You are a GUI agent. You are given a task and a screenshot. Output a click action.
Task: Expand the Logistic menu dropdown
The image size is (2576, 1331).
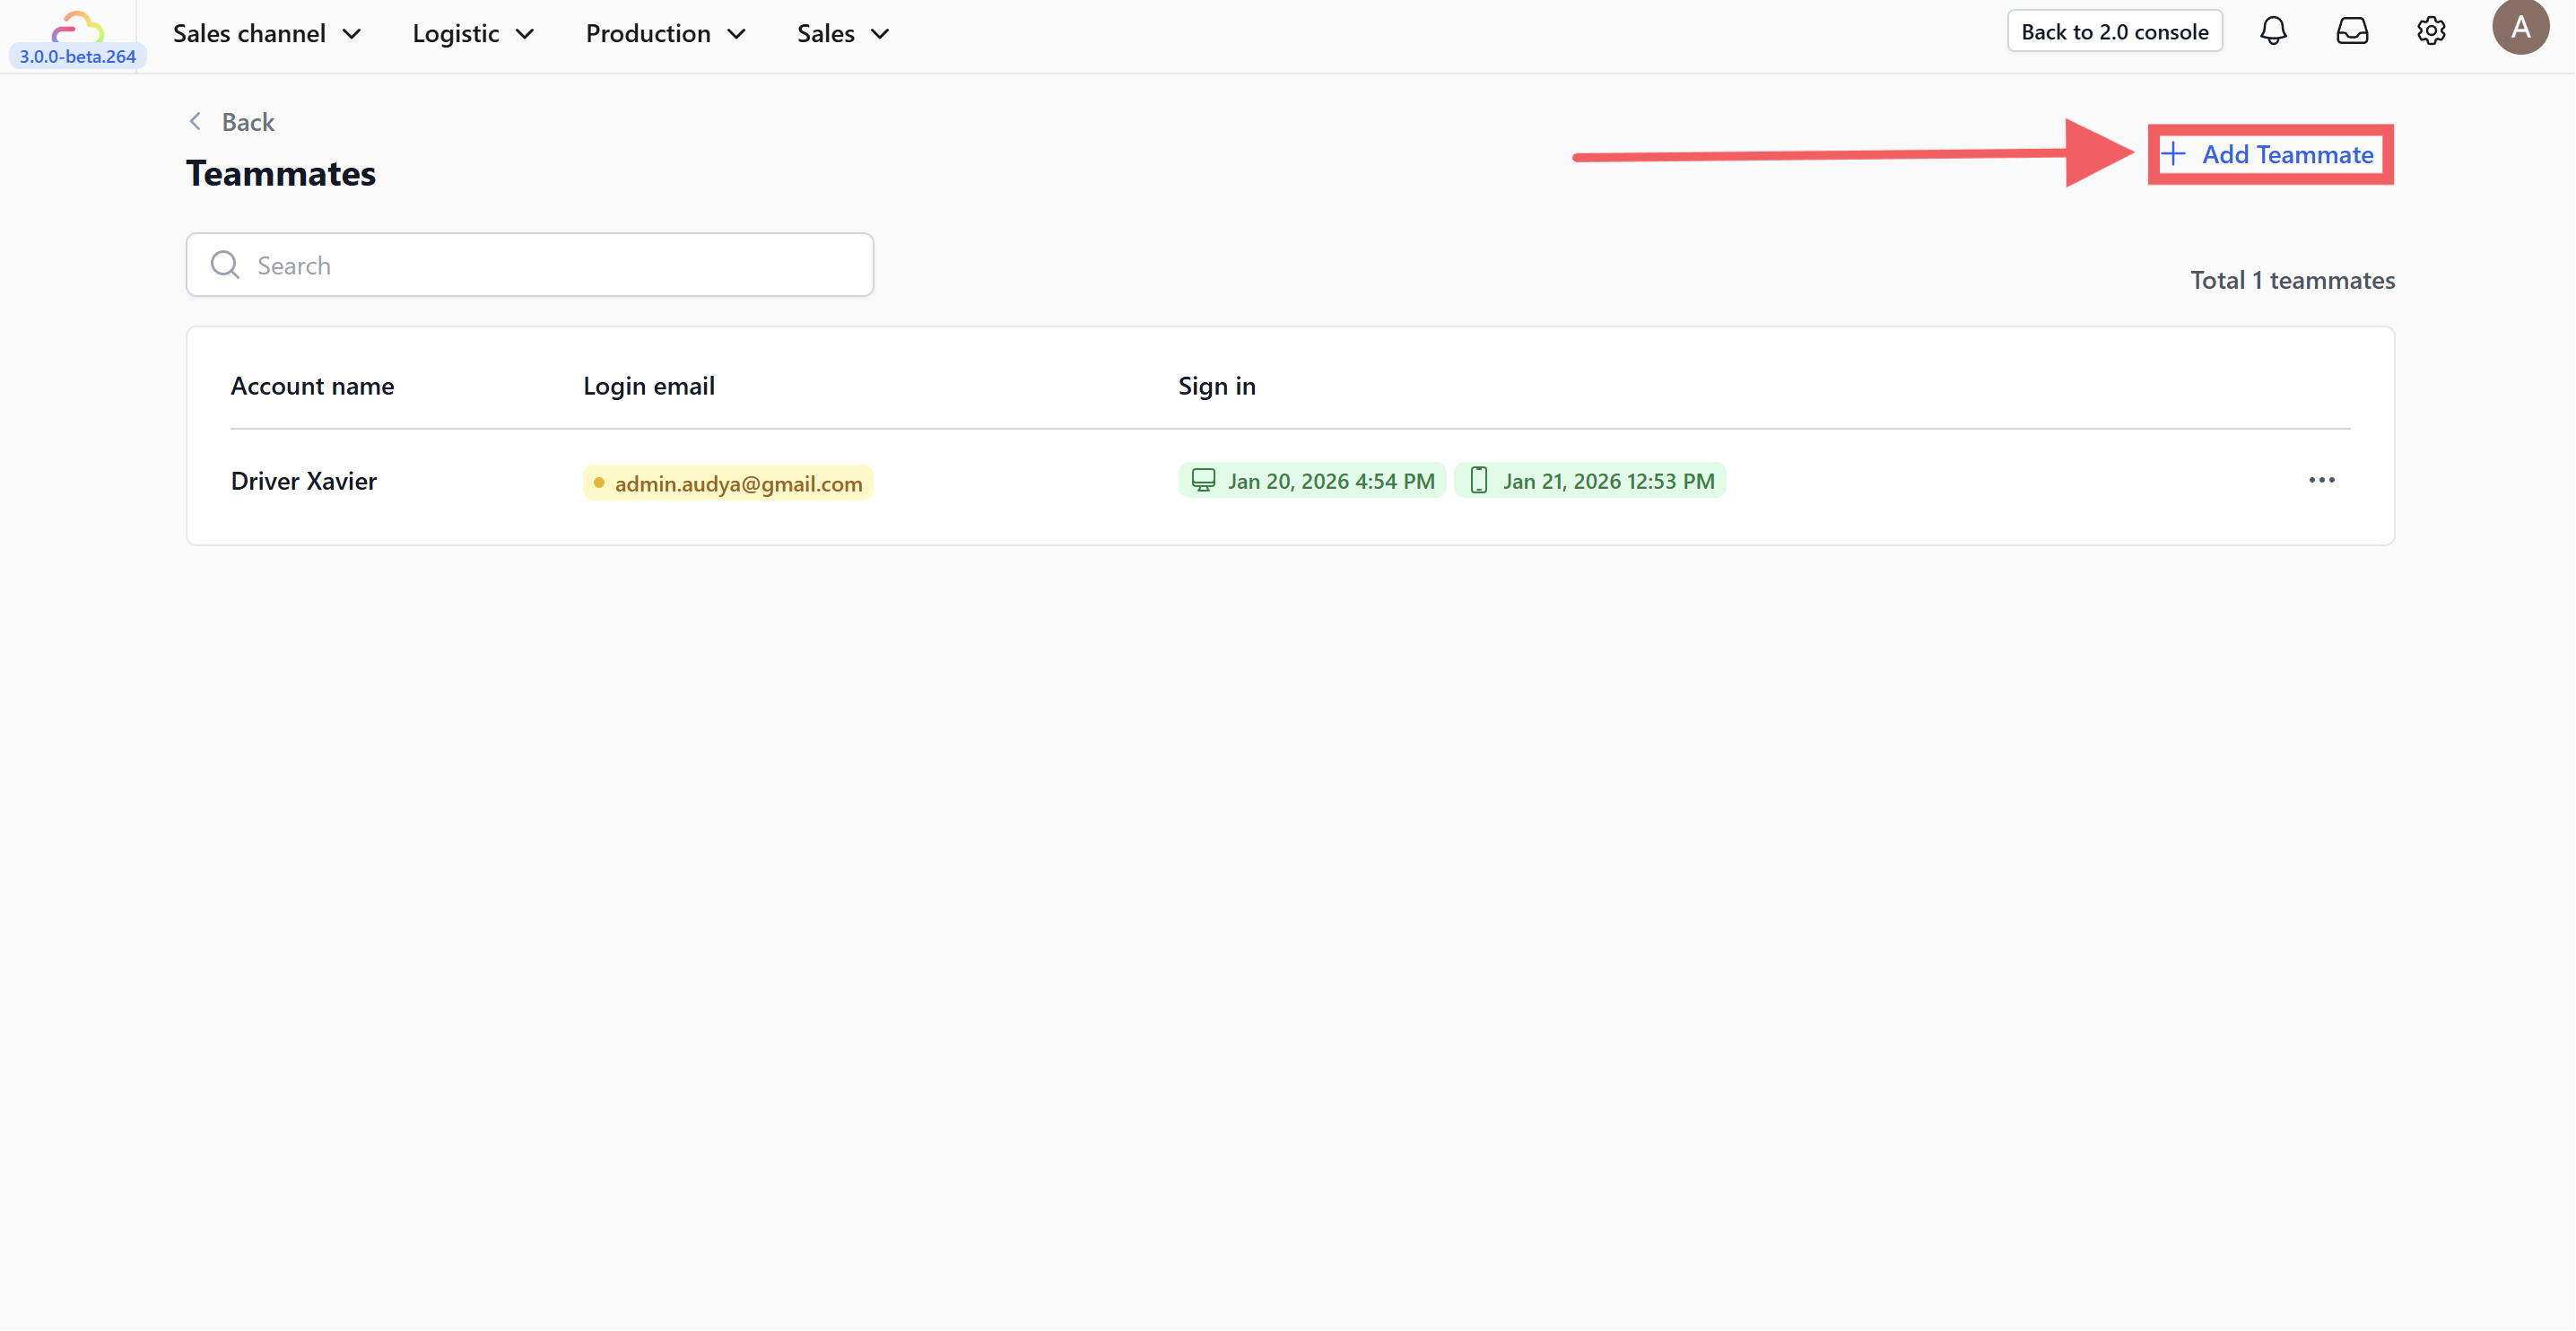point(473,33)
